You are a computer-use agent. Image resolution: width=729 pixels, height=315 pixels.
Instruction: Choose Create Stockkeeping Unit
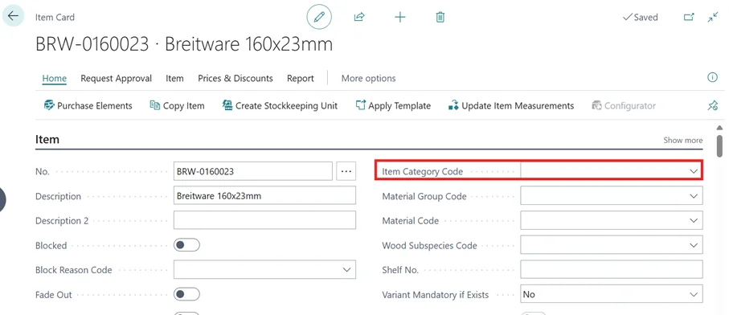point(280,106)
